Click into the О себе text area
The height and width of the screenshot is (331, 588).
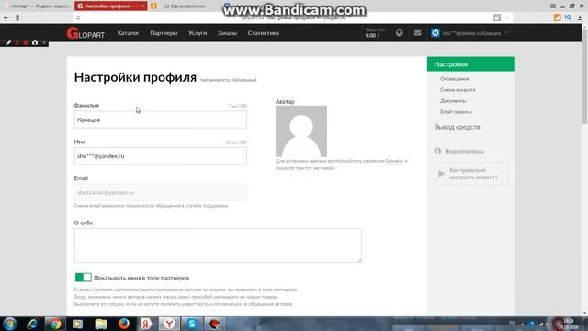218,245
